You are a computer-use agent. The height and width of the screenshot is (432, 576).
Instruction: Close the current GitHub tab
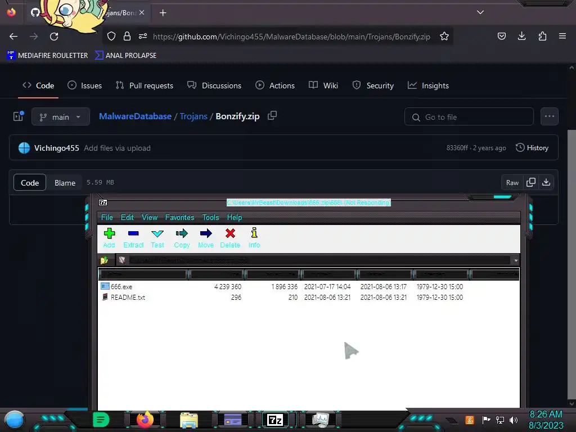142,12
